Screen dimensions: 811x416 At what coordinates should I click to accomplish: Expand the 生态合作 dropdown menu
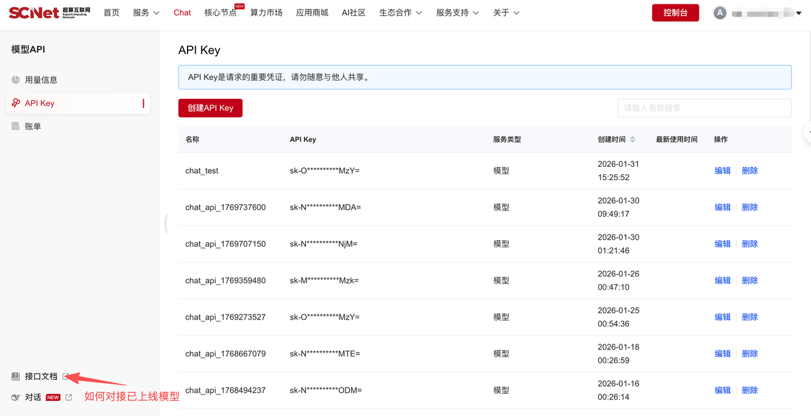click(x=400, y=13)
